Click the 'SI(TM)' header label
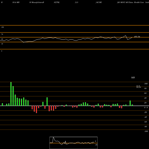Screen dimensions: 149x149 click(57, 2)
